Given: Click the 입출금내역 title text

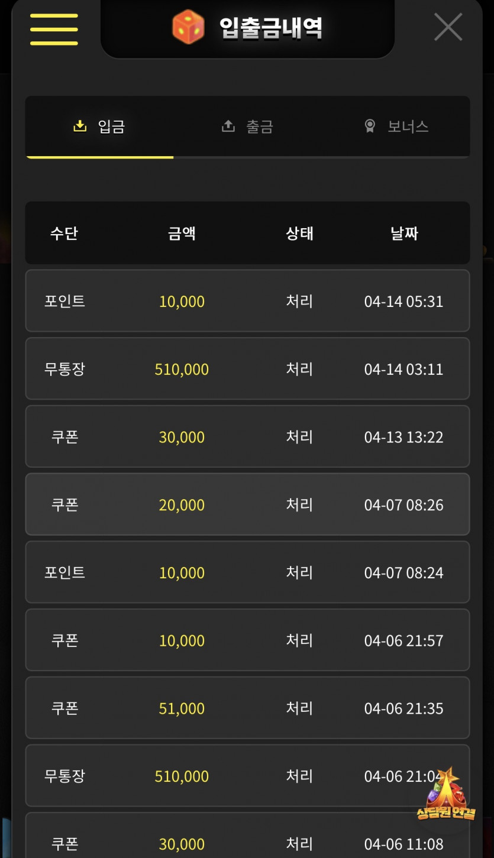Looking at the screenshot, I should (270, 28).
